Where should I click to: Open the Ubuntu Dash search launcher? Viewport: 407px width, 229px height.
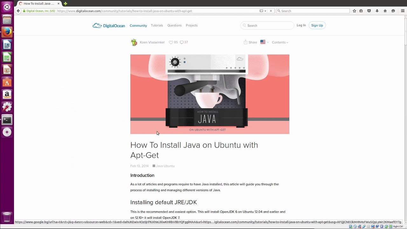tap(7, 7)
